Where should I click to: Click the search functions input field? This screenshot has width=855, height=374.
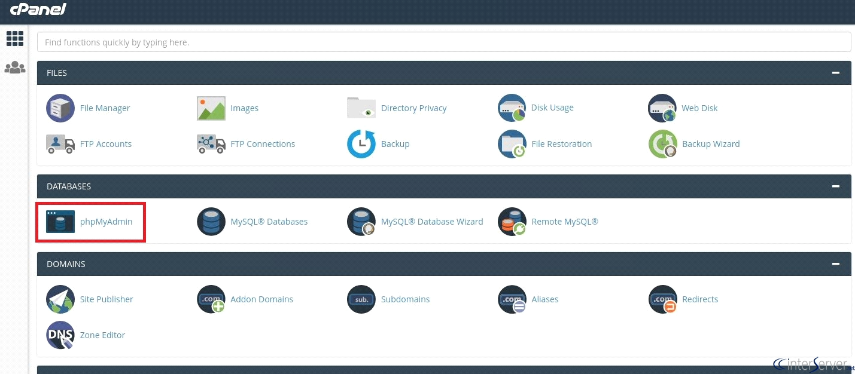[443, 41]
